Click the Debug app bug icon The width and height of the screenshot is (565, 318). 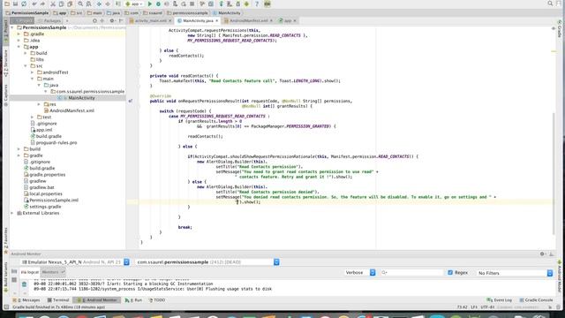click(x=158, y=4)
